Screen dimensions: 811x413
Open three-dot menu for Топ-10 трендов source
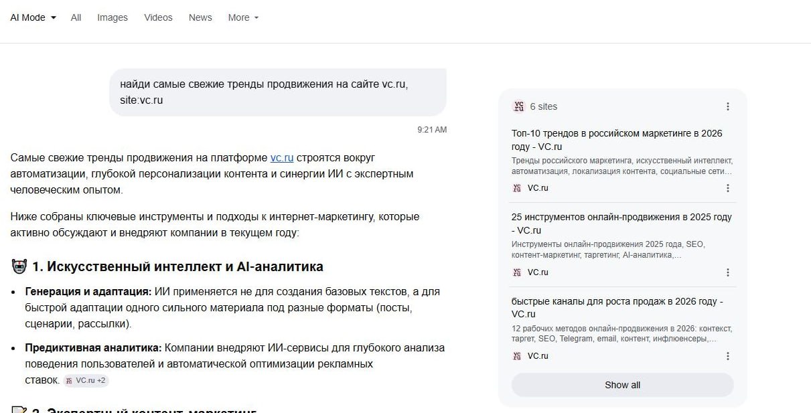(x=728, y=188)
